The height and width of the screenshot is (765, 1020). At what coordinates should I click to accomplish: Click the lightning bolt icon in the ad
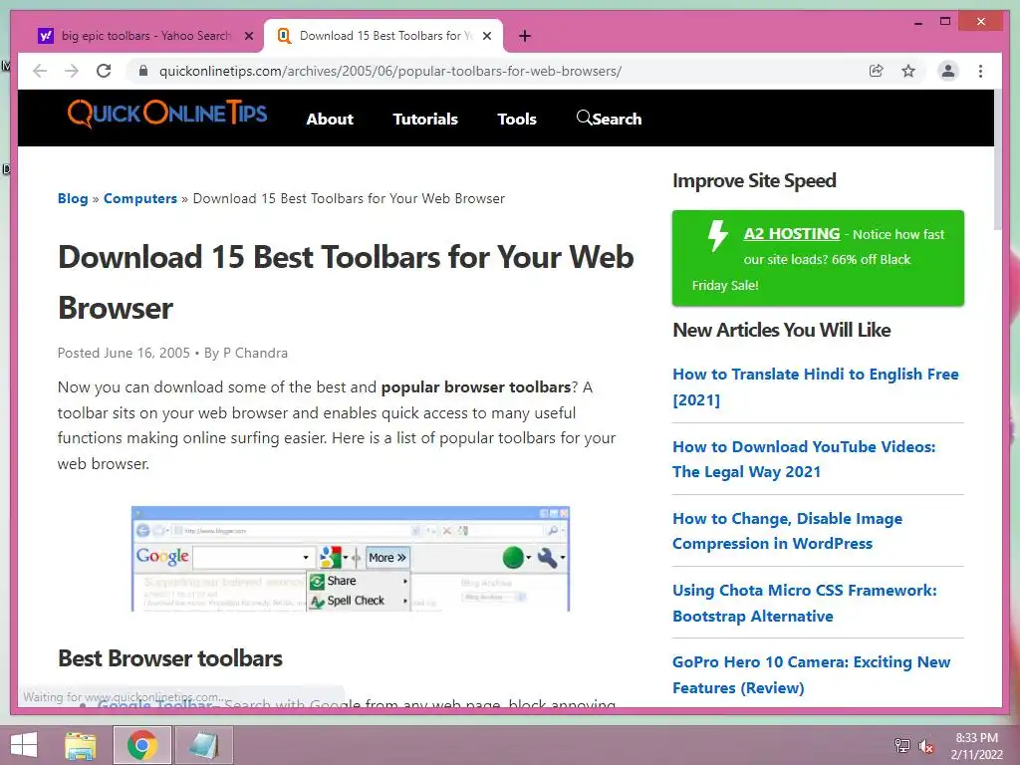coord(717,235)
